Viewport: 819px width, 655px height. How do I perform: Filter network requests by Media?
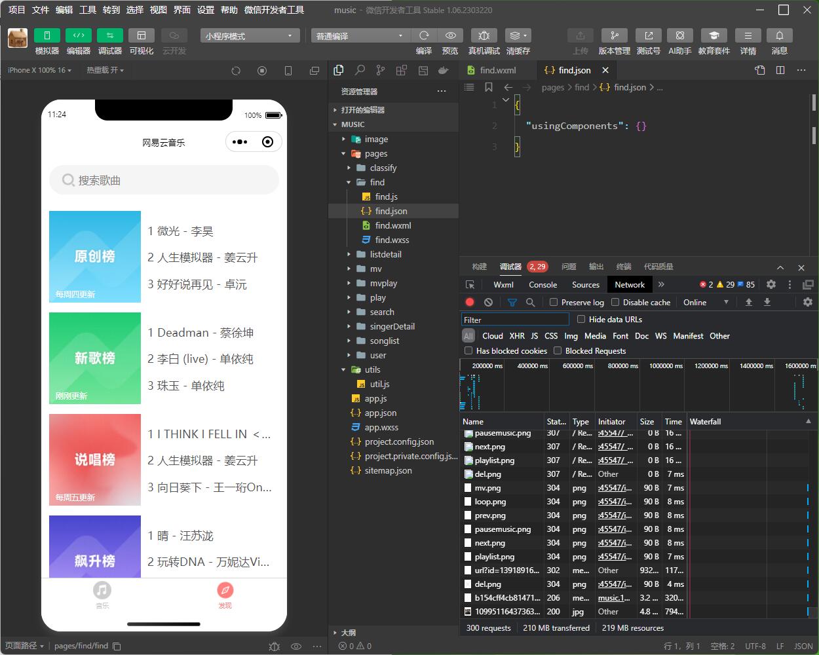[x=595, y=335]
